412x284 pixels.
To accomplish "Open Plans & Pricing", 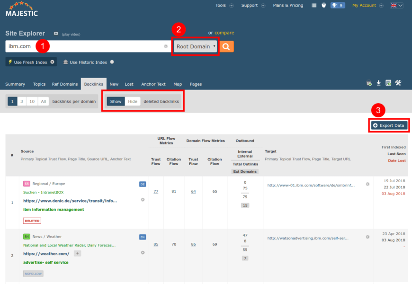I will click(288, 5).
